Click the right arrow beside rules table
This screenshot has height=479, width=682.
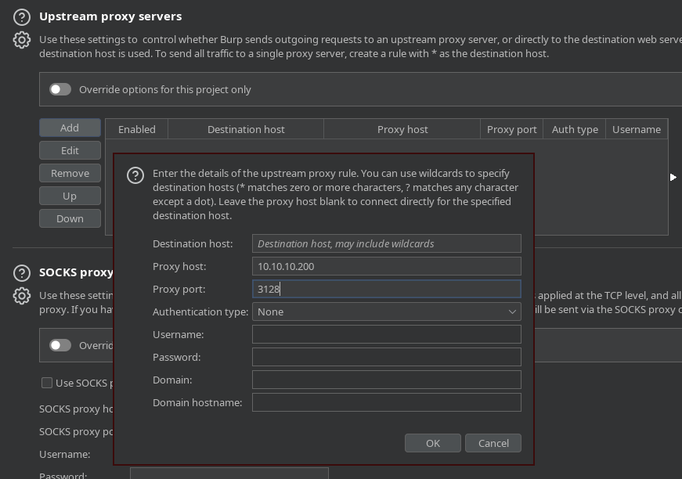pyautogui.click(x=673, y=178)
